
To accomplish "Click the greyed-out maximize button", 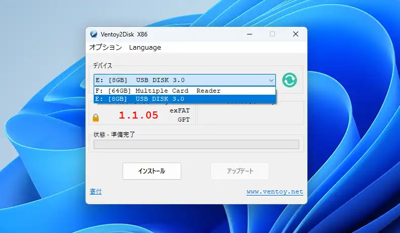I will (x=272, y=34).
